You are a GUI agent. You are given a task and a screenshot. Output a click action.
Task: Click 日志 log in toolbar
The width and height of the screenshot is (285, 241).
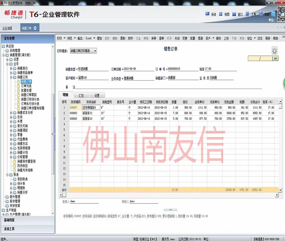(260, 38)
